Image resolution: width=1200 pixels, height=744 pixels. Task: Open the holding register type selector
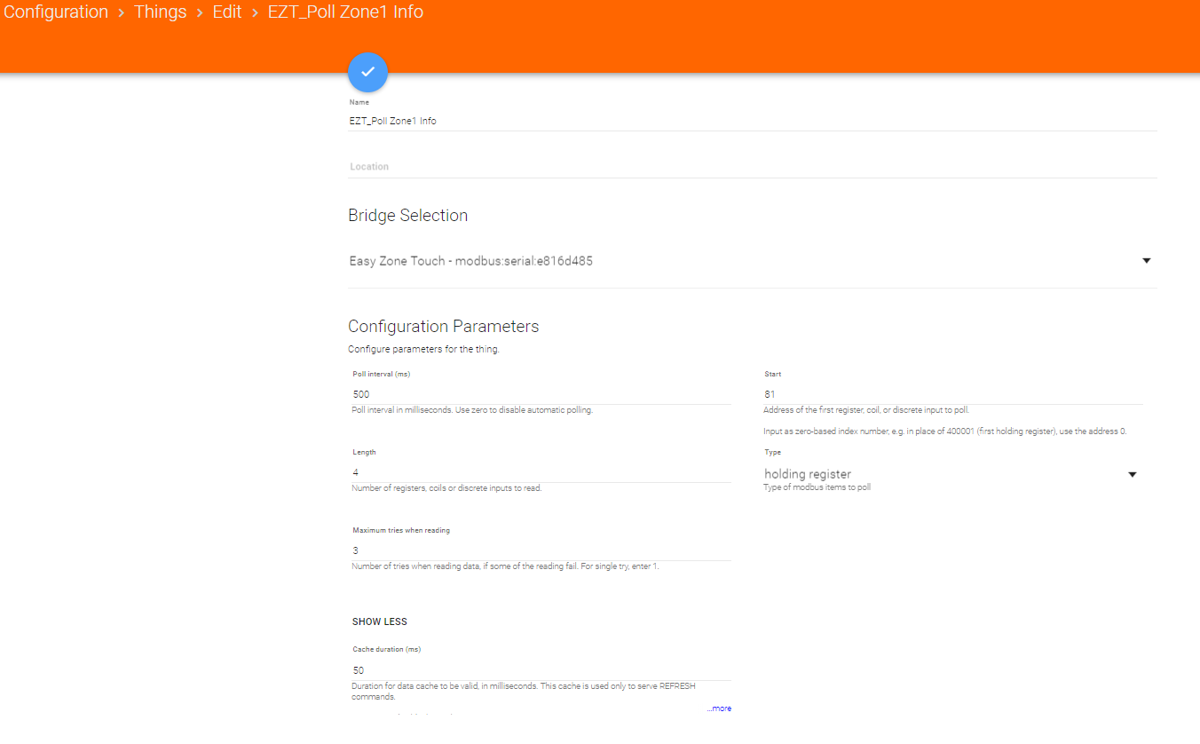[x=941, y=475]
